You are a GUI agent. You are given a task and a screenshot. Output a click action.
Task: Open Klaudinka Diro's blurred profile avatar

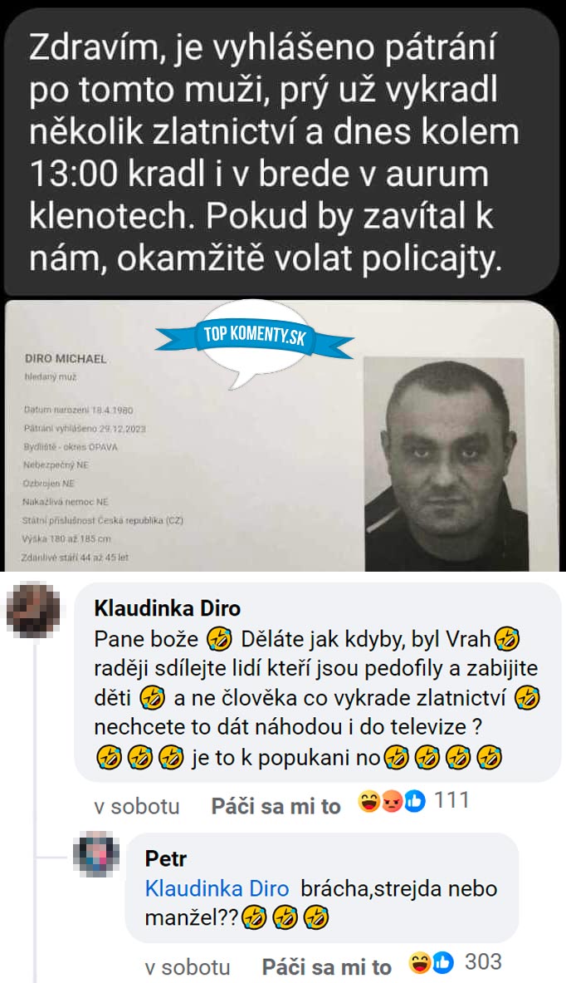tap(33, 609)
